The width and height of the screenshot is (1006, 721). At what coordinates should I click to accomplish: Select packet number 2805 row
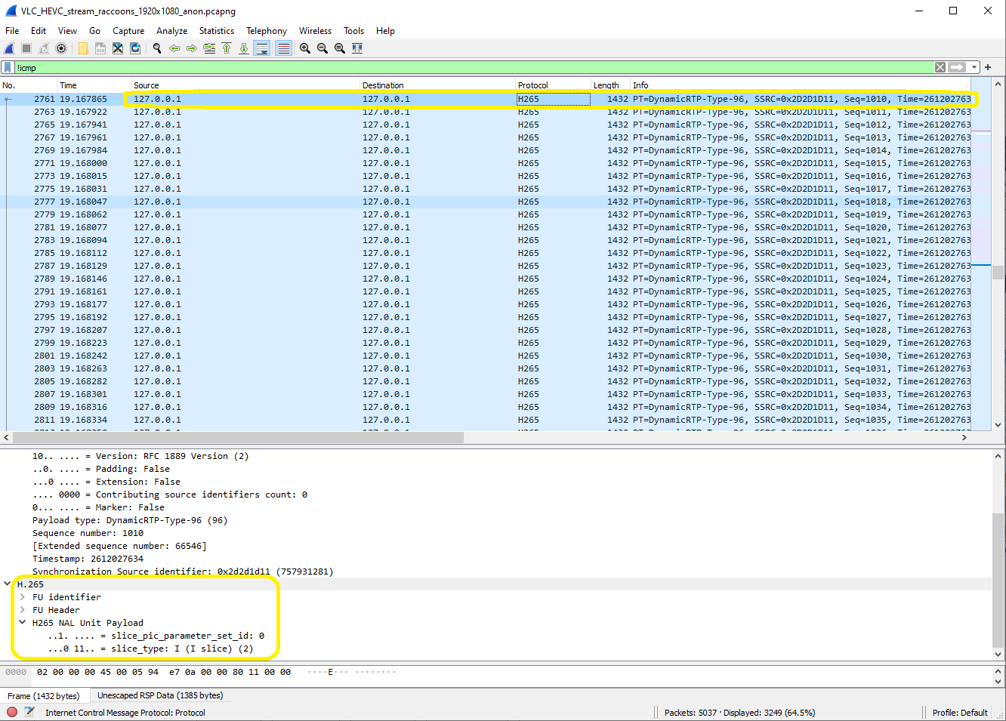pyautogui.click(x=486, y=381)
